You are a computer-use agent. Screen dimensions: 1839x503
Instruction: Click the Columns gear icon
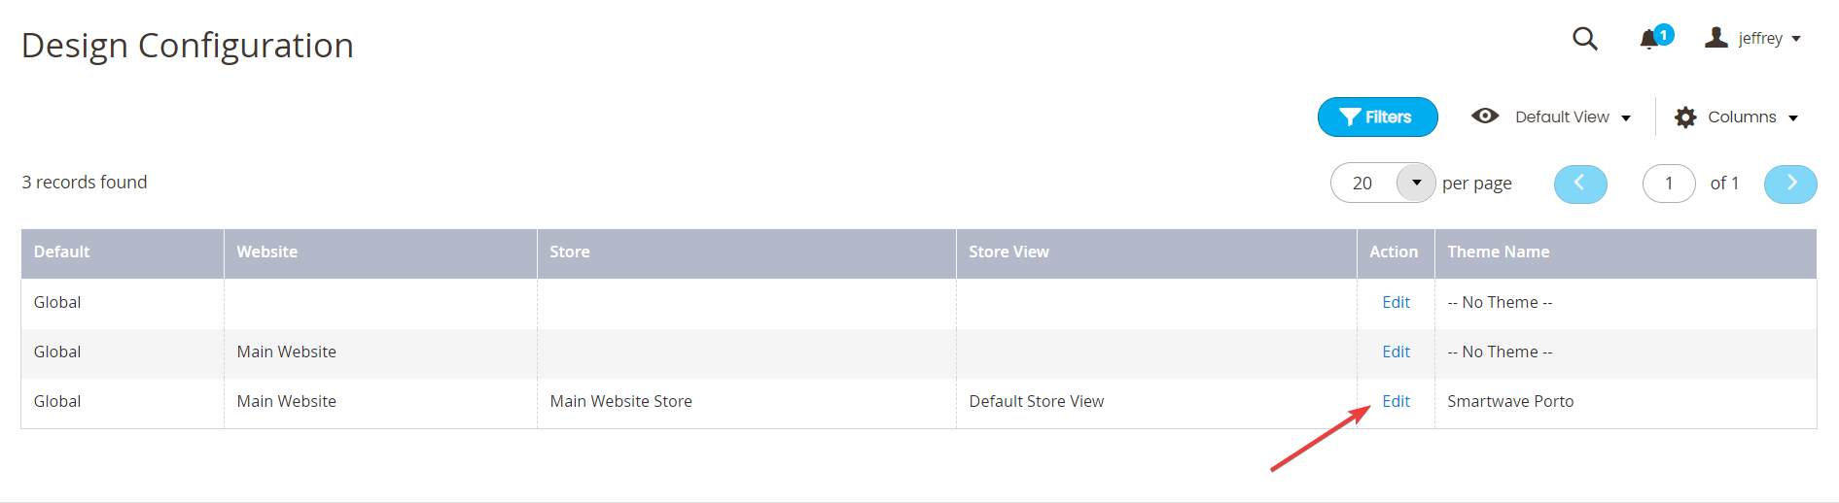click(1685, 117)
